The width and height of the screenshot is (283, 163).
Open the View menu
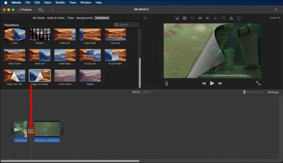73,2
